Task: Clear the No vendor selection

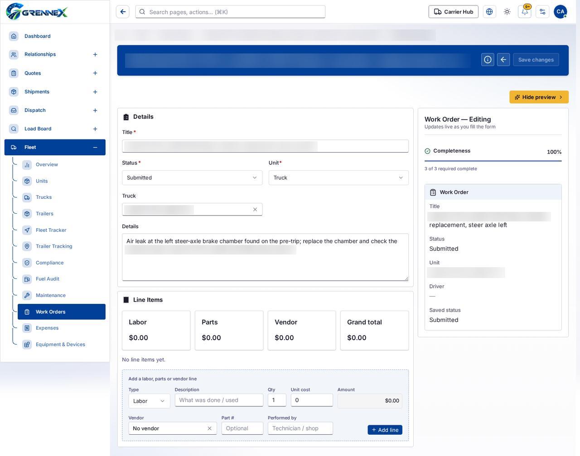Action: 209,428
